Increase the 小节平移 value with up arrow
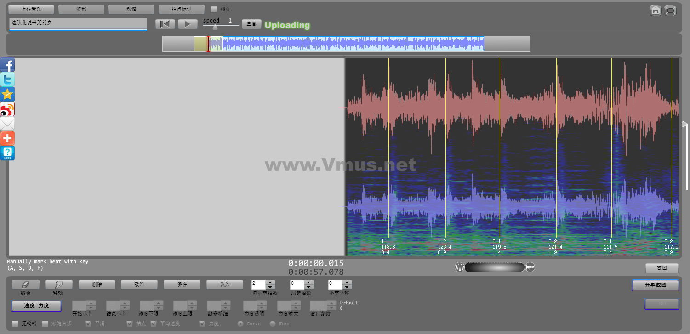Screen dimensions: 690x334 (347, 283)
